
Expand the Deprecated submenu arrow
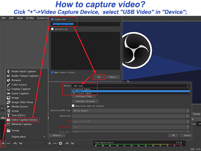click(44, 137)
